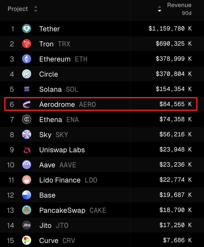Click the Base project name

47,195
